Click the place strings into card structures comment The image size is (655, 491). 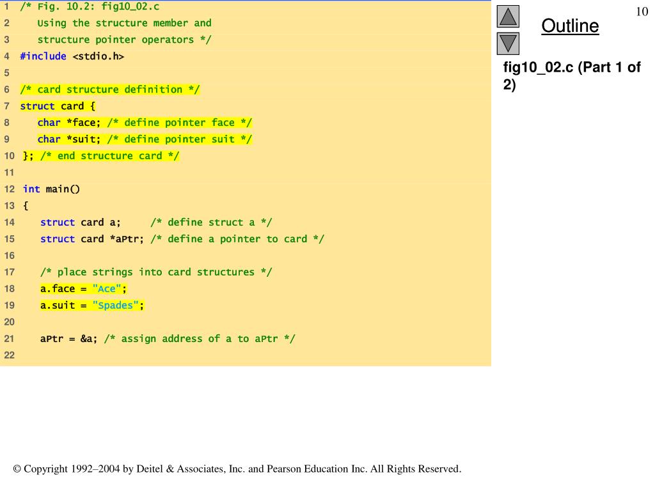tap(156, 272)
